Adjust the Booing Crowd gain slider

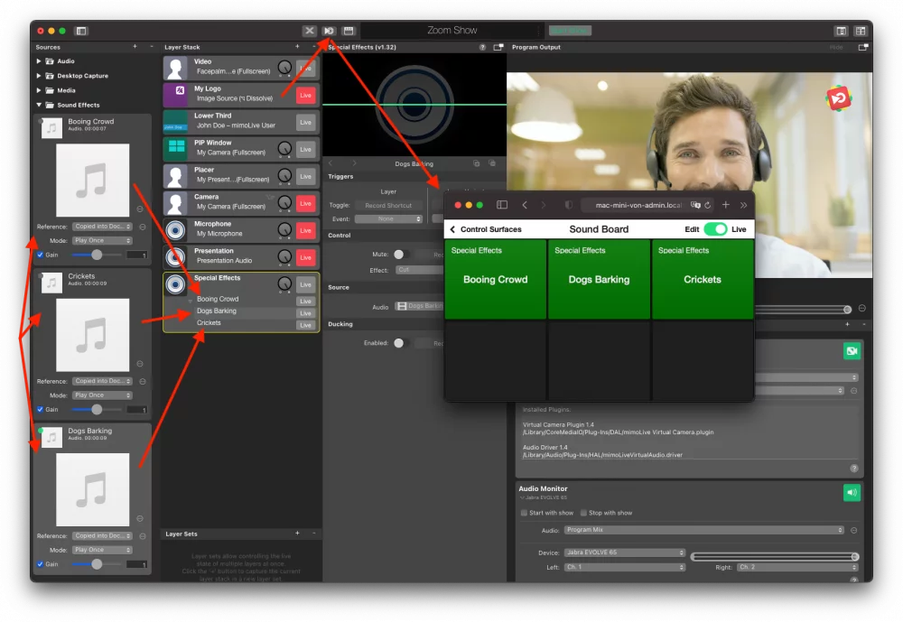[97, 255]
